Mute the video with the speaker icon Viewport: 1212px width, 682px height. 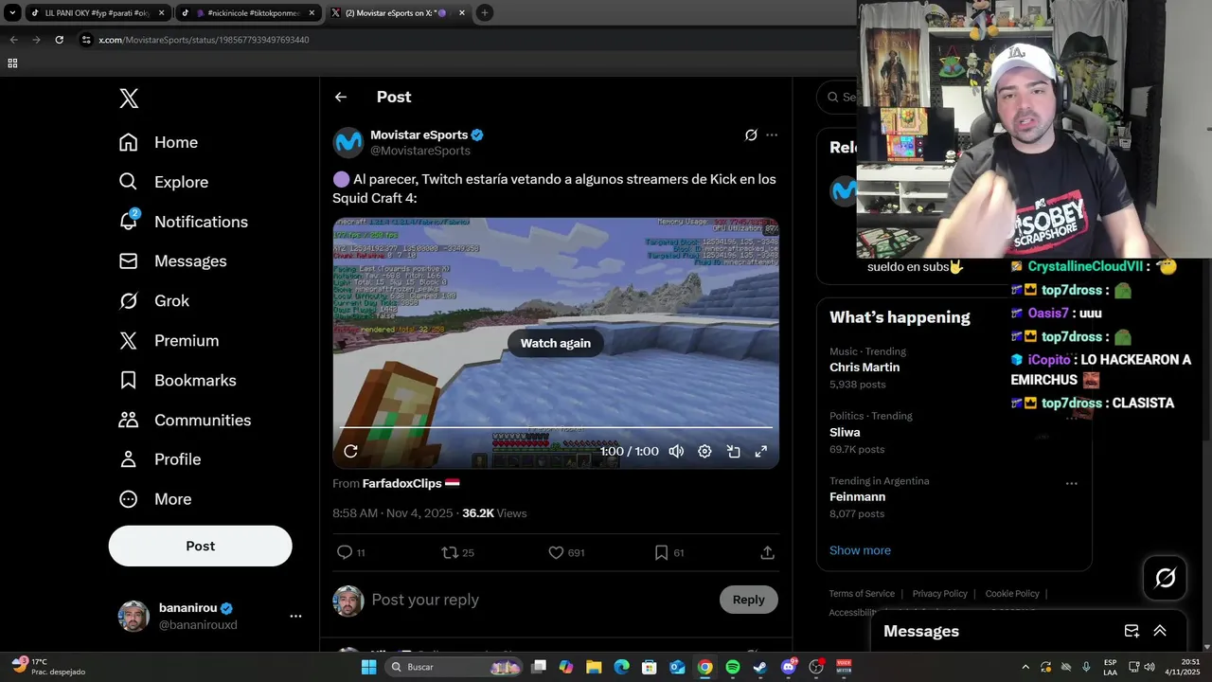coord(676,451)
